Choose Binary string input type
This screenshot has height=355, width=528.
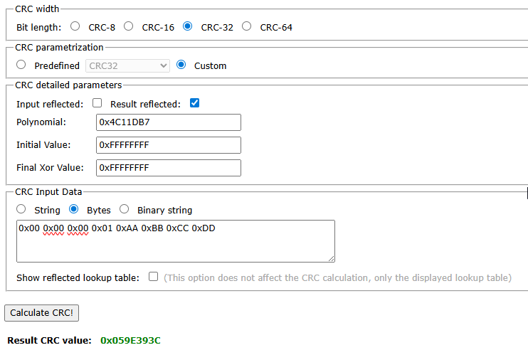(x=125, y=210)
